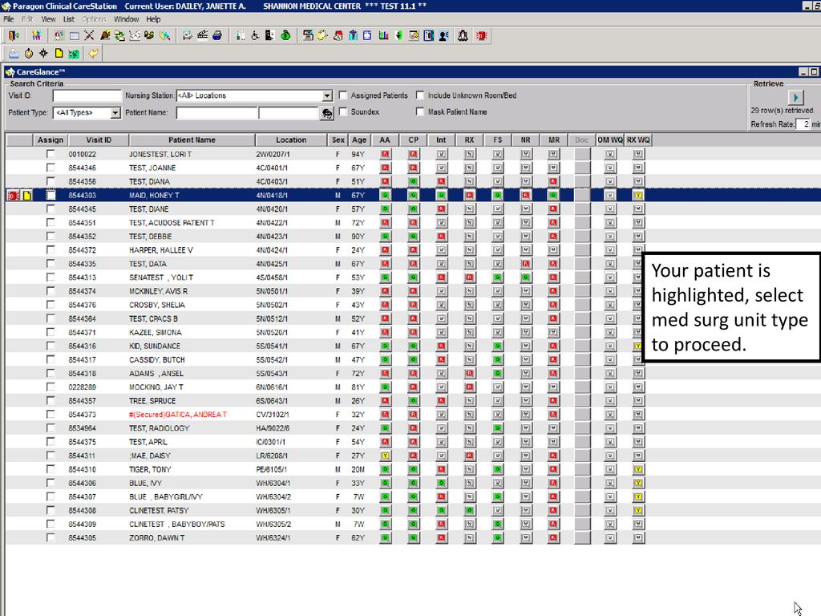Click the crossed tools toolbar icon
The image size is (821, 616).
(x=90, y=35)
